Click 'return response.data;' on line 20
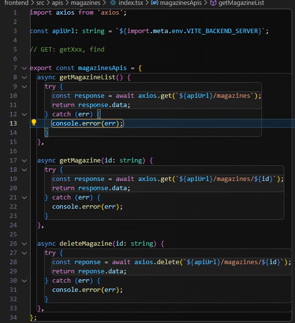295x323 pixels. click(91, 188)
